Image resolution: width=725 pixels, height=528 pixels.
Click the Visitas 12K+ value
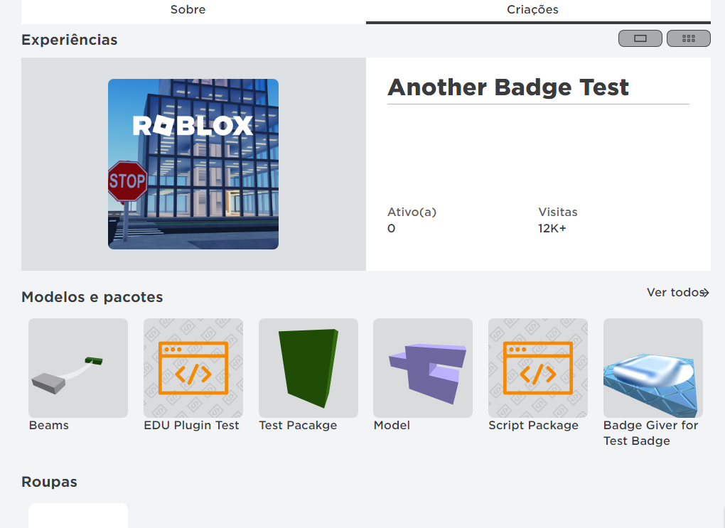tap(552, 228)
